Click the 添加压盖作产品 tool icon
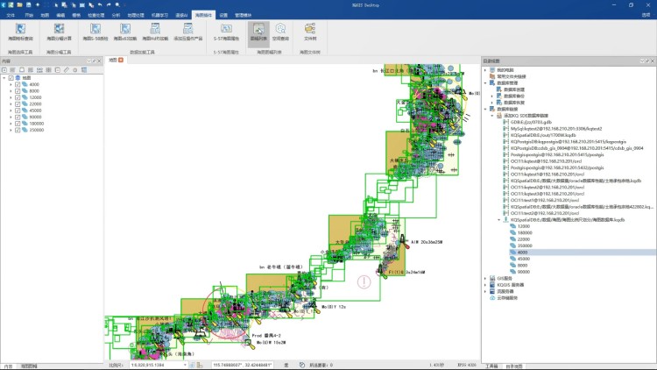Screen dimensions: 657x370 pos(186,32)
